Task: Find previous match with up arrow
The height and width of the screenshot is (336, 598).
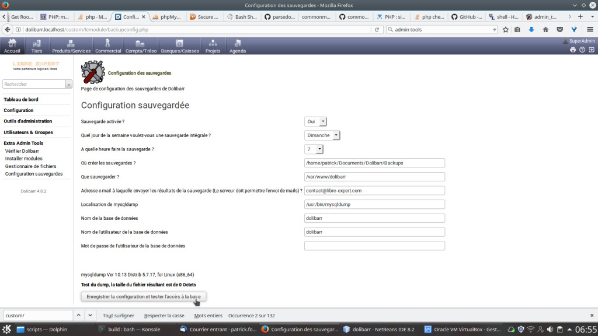Action: click(78, 316)
